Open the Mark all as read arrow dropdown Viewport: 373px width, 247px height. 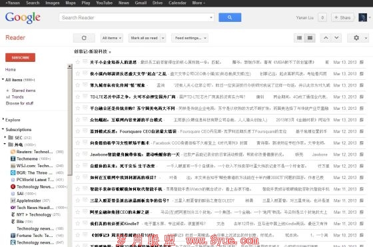point(163,38)
